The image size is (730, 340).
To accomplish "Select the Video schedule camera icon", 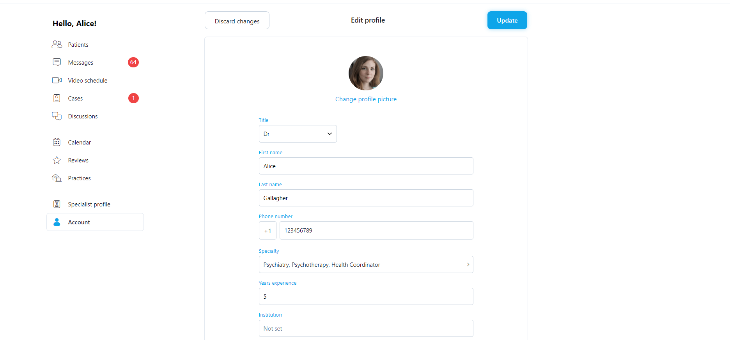I will pos(57,80).
